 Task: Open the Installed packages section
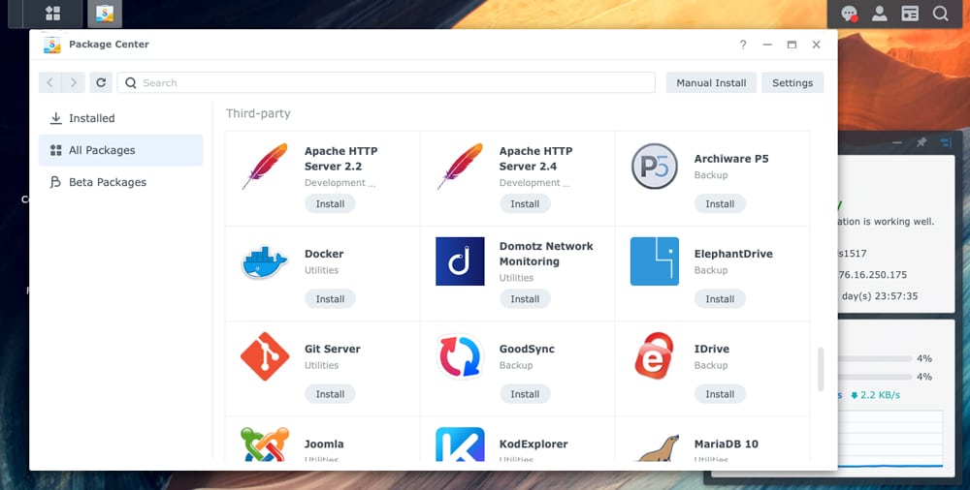(120, 118)
